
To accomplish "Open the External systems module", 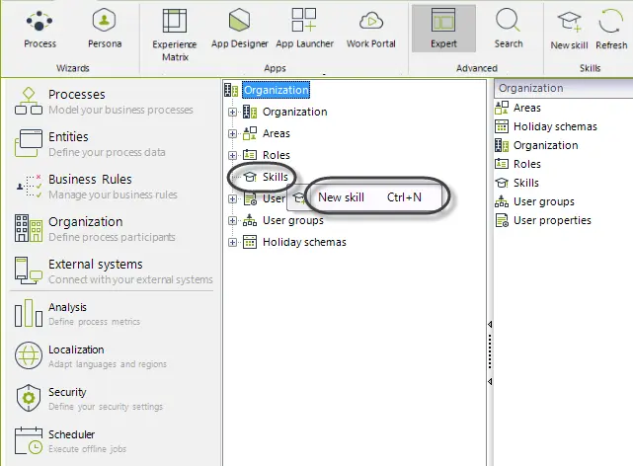I will (113, 272).
